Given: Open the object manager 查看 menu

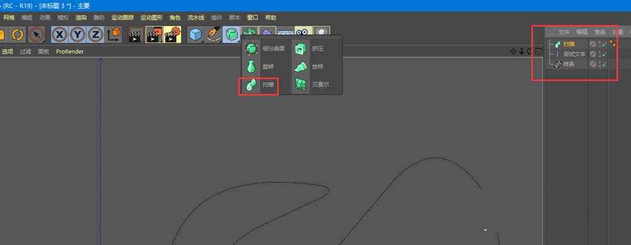Looking at the screenshot, I should coord(600,32).
